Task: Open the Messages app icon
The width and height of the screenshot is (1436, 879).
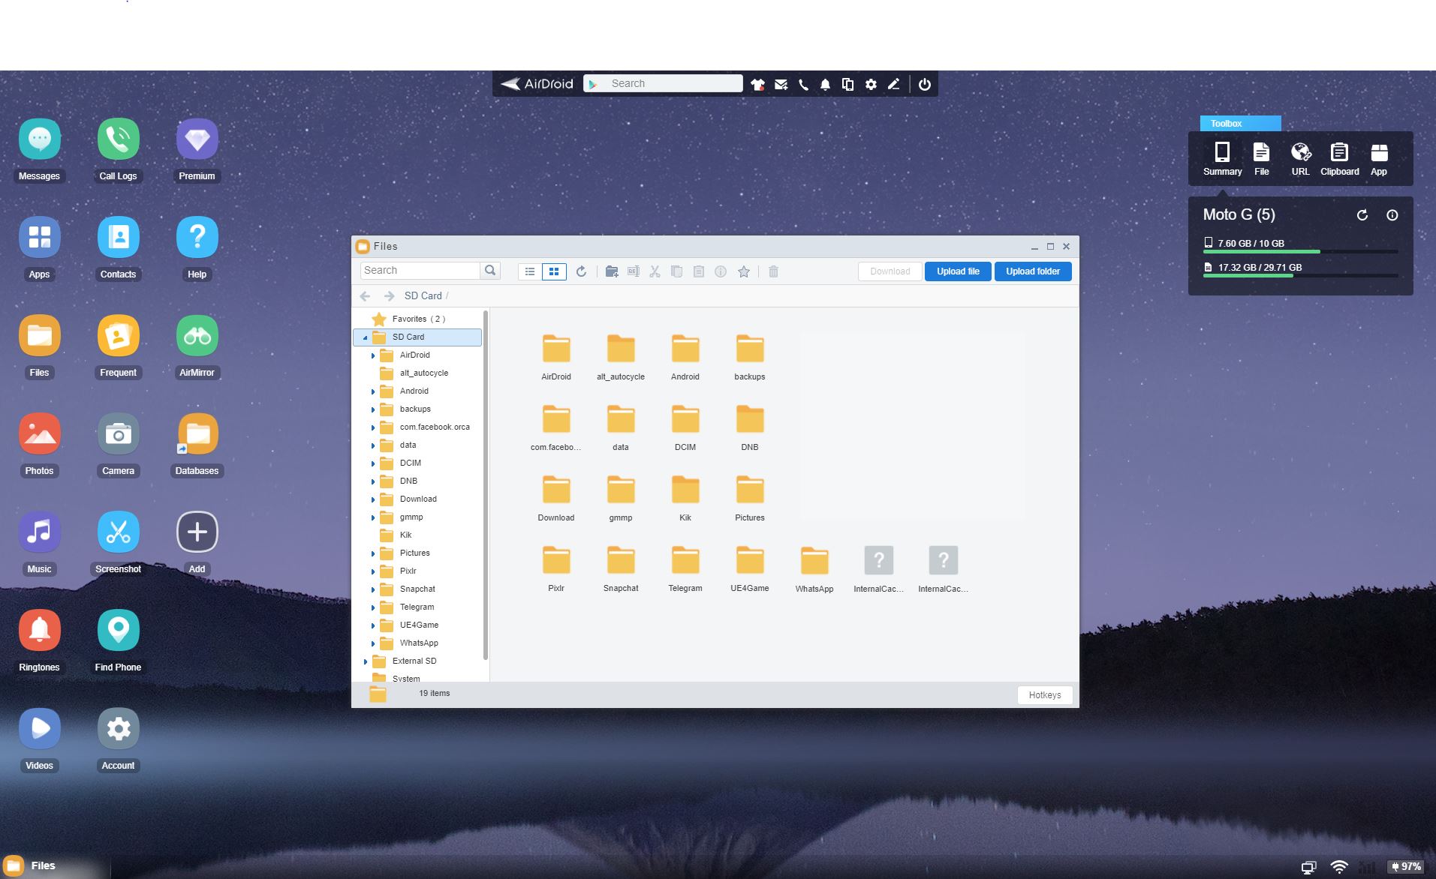Action: (39, 139)
